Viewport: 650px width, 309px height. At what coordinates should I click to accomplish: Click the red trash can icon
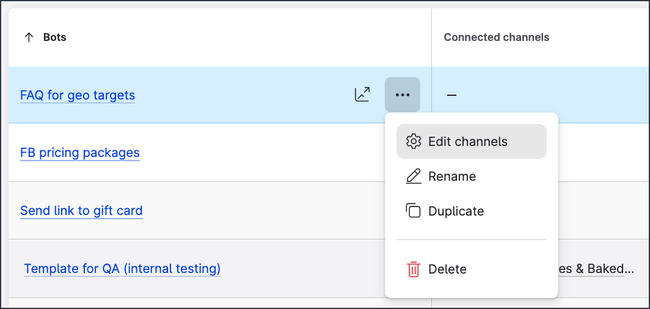[414, 269]
